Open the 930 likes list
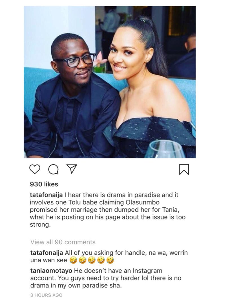Screen dimensions: 230x305 click(44, 184)
